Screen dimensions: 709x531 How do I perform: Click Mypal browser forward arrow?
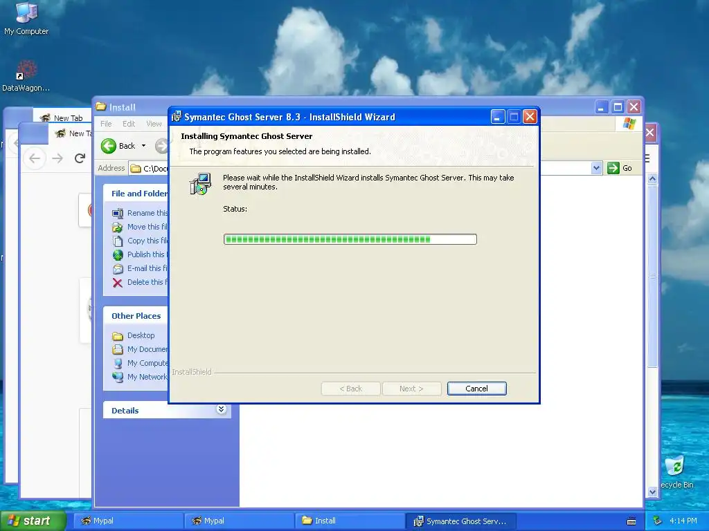[x=57, y=158]
